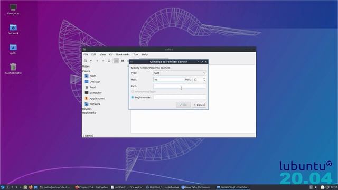
Task: Open the View menu
Action: pos(102,54)
